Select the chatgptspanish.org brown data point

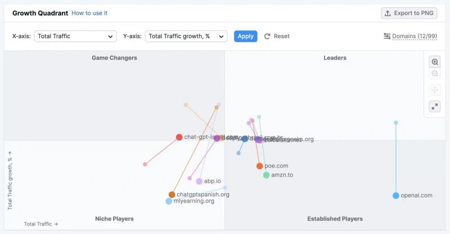(x=172, y=195)
